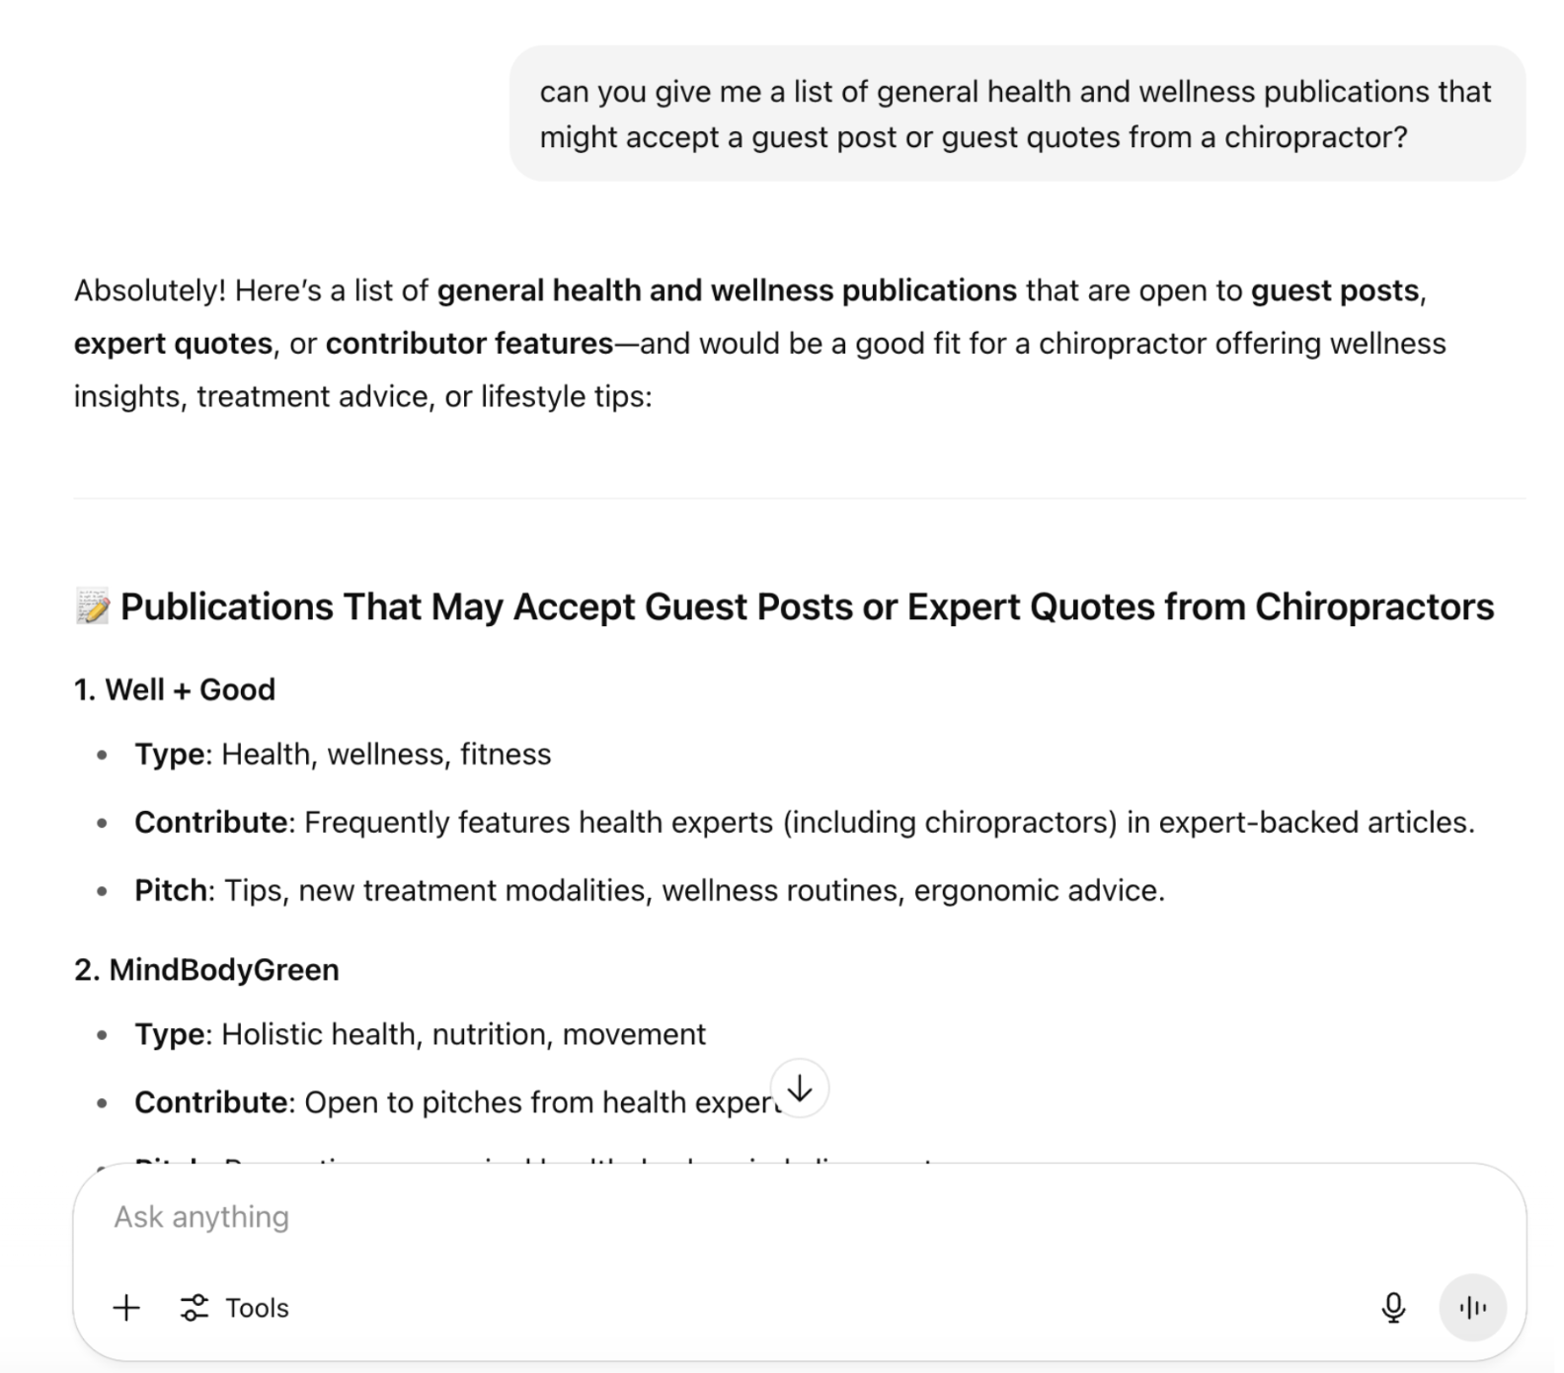Click bold text 'general health and wellness publications'
Screen dimensions: 1564x1373
click(727, 290)
